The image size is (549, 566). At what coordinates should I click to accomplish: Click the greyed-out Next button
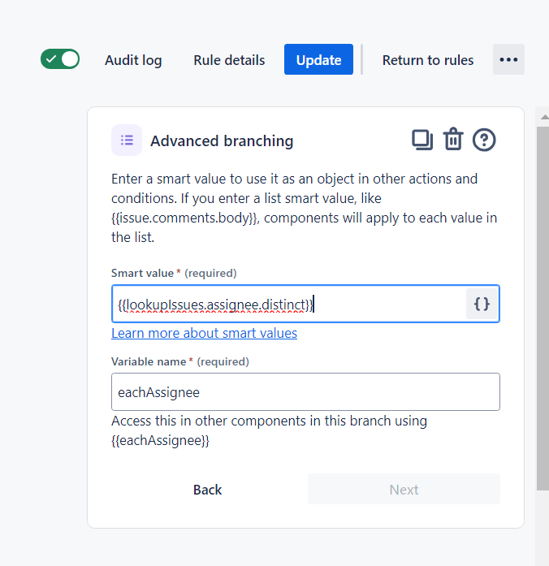tap(404, 490)
